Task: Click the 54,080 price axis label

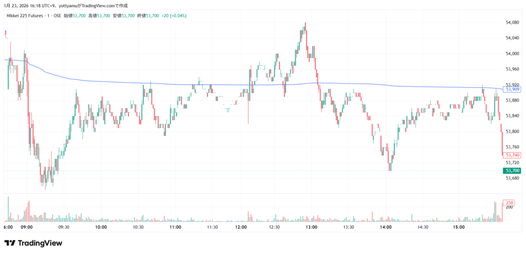Action: point(514,23)
